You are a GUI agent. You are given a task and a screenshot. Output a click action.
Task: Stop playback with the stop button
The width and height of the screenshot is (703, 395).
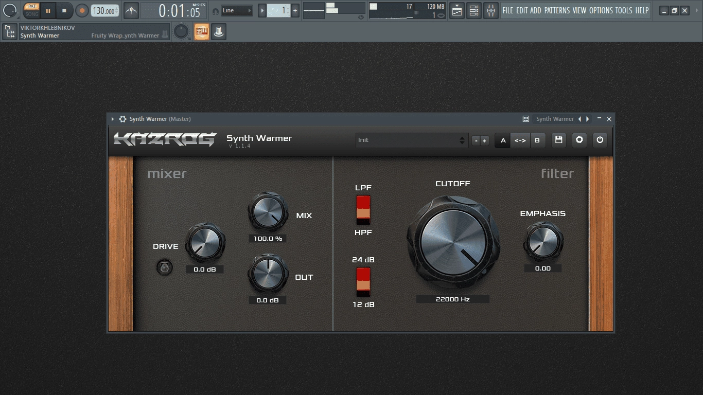[x=64, y=10]
